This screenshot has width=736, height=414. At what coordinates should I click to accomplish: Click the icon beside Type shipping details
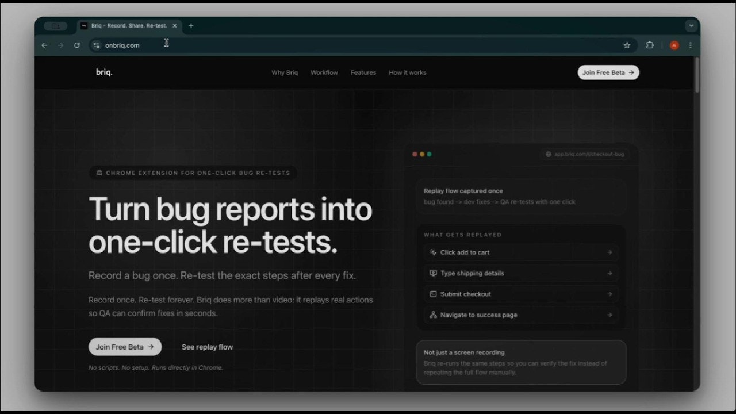tap(433, 273)
